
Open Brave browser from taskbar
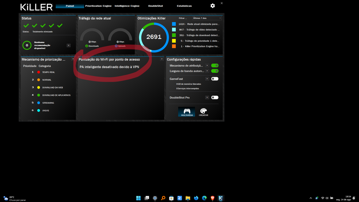[x=212, y=198]
